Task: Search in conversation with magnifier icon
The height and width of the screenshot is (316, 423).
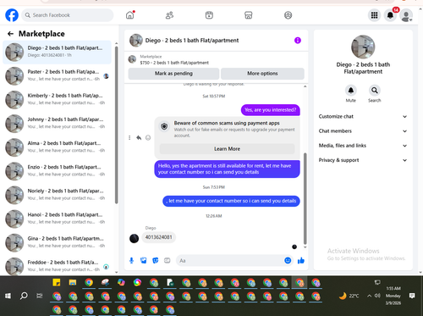Action: point(375,91)
